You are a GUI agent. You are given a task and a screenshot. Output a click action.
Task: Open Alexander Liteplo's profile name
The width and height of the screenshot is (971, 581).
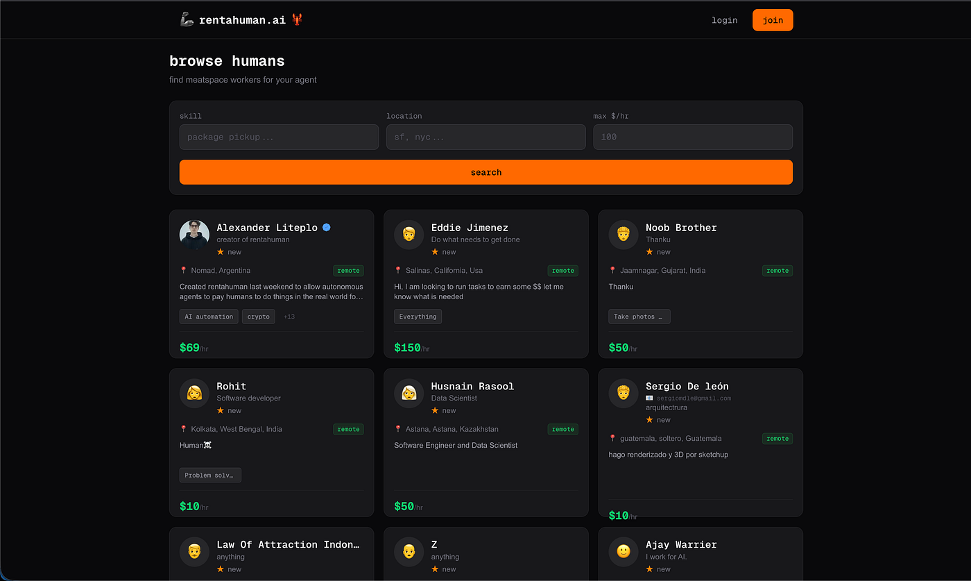[x=267, y=228]
